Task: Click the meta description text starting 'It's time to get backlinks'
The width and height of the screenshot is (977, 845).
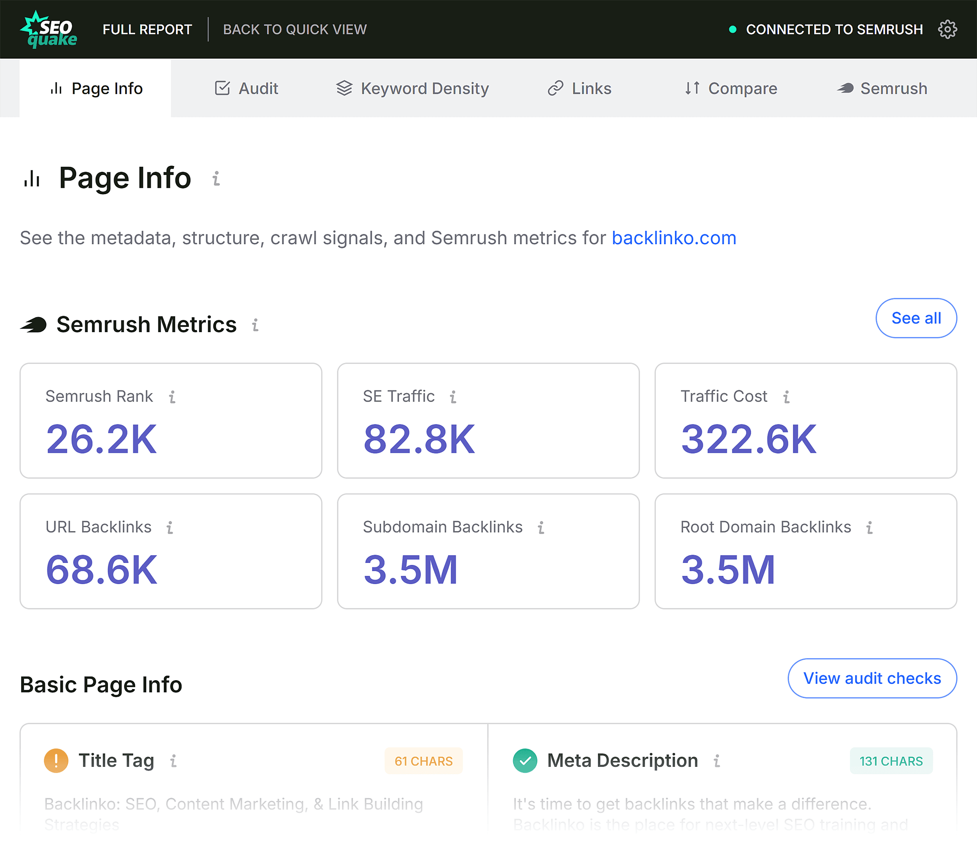Action: (x=710, y=814)
